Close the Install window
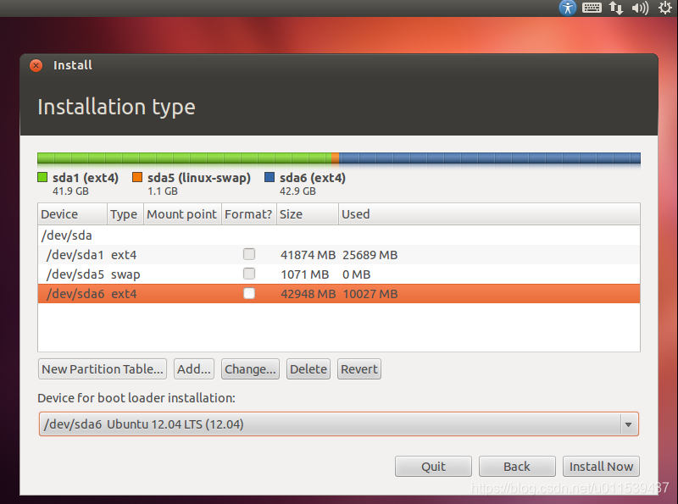Viewport: 678px width, 504px height. click(36, 66)
